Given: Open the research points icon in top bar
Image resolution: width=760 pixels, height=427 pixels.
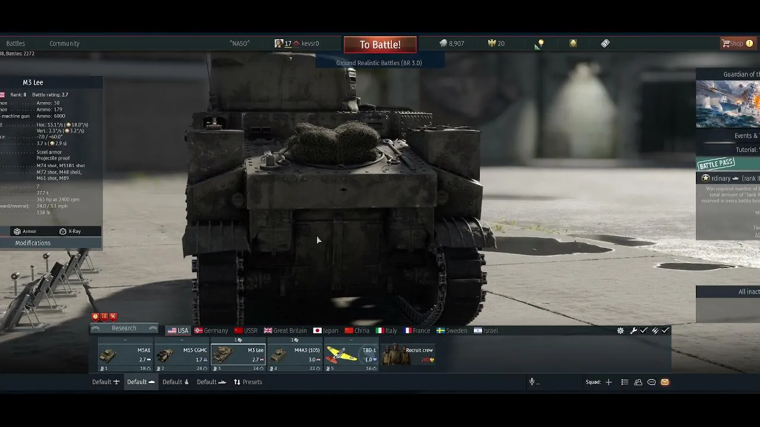Looking at the screenshot, I should click(x=540, y=43).
